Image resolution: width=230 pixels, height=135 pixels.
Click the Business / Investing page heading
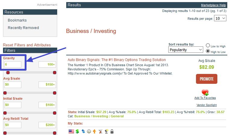coord(91,31)
